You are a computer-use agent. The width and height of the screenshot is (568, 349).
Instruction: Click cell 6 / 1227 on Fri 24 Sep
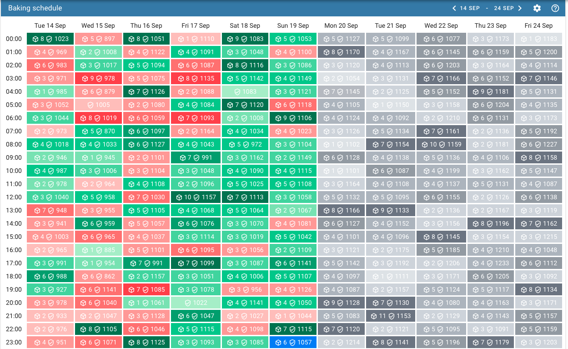point(539,145)
